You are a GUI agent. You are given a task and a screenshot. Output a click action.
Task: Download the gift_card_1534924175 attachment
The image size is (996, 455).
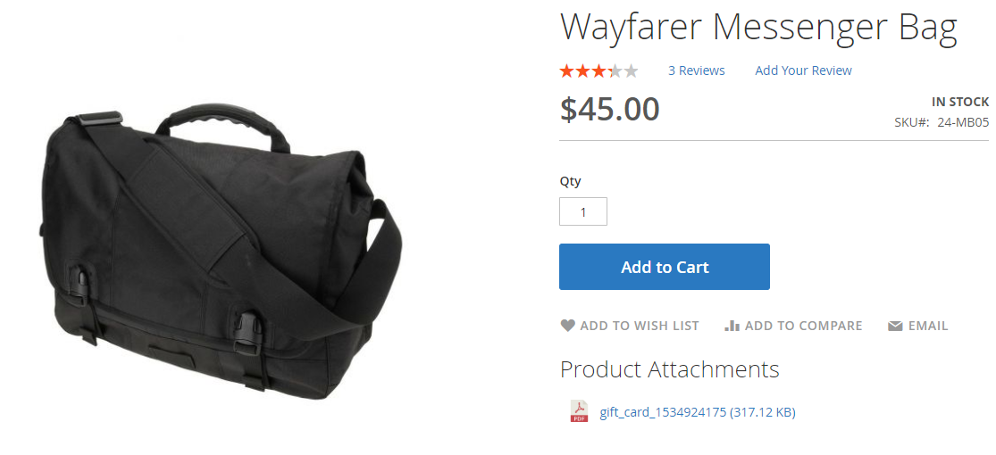698,412
